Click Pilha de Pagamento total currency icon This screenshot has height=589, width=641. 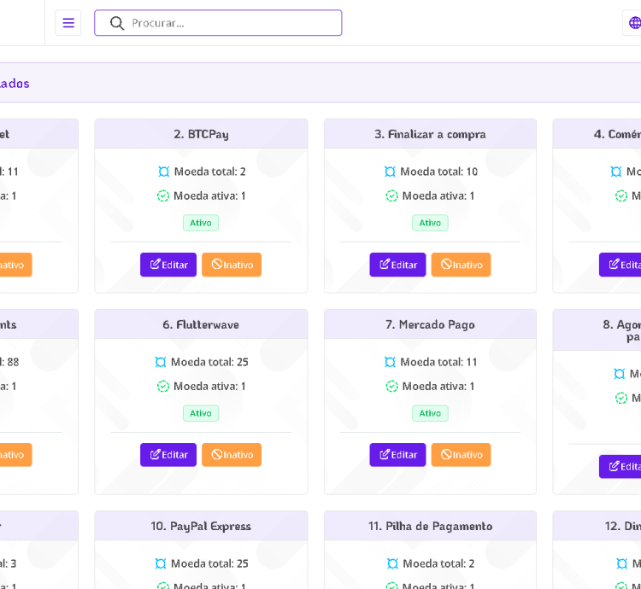392,563
